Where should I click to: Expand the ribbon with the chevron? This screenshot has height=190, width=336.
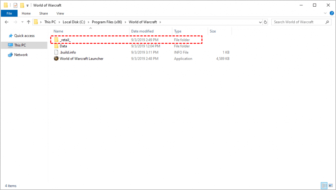click(325, 13)
